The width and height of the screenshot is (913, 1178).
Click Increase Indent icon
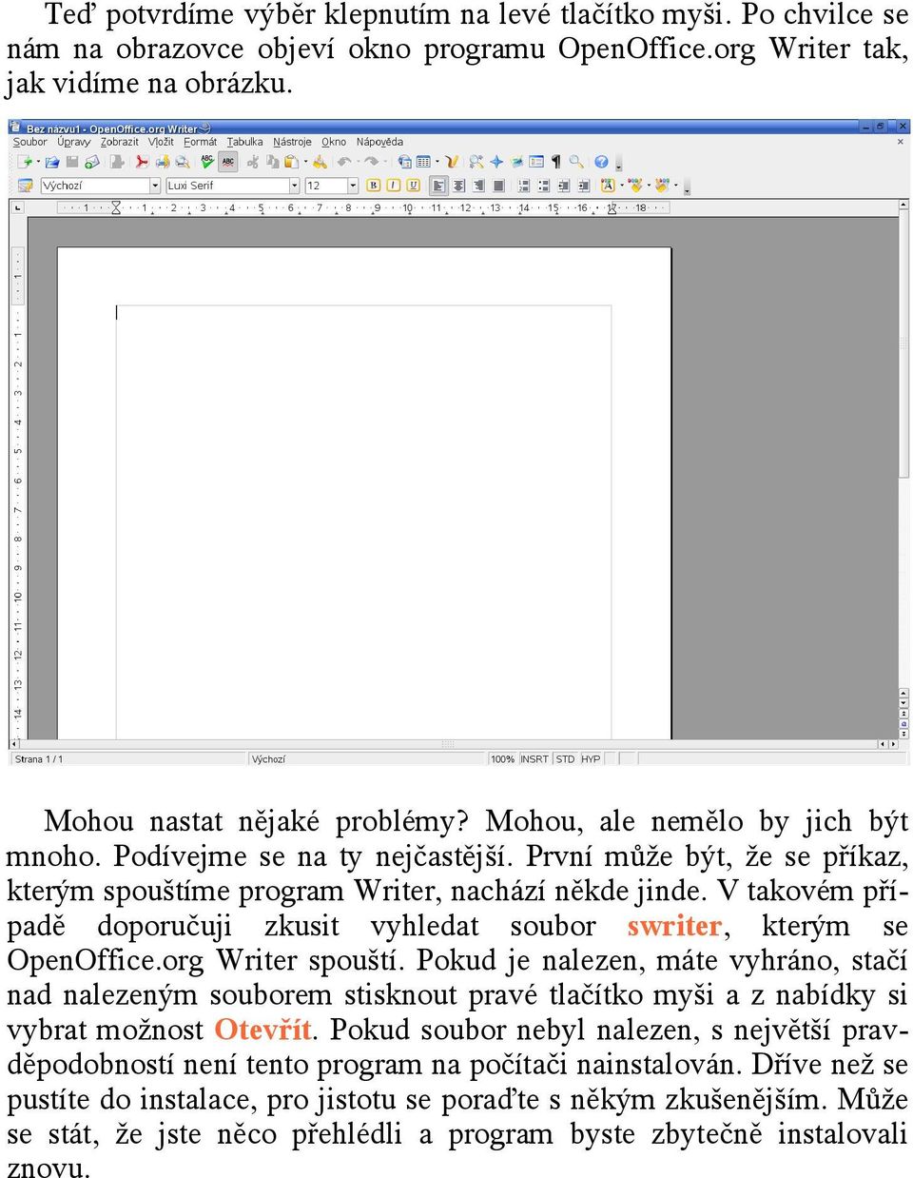[x=583, y=186]
